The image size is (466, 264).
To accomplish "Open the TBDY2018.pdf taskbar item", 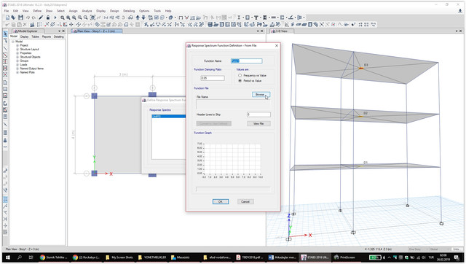I will [x=249, y=257].
